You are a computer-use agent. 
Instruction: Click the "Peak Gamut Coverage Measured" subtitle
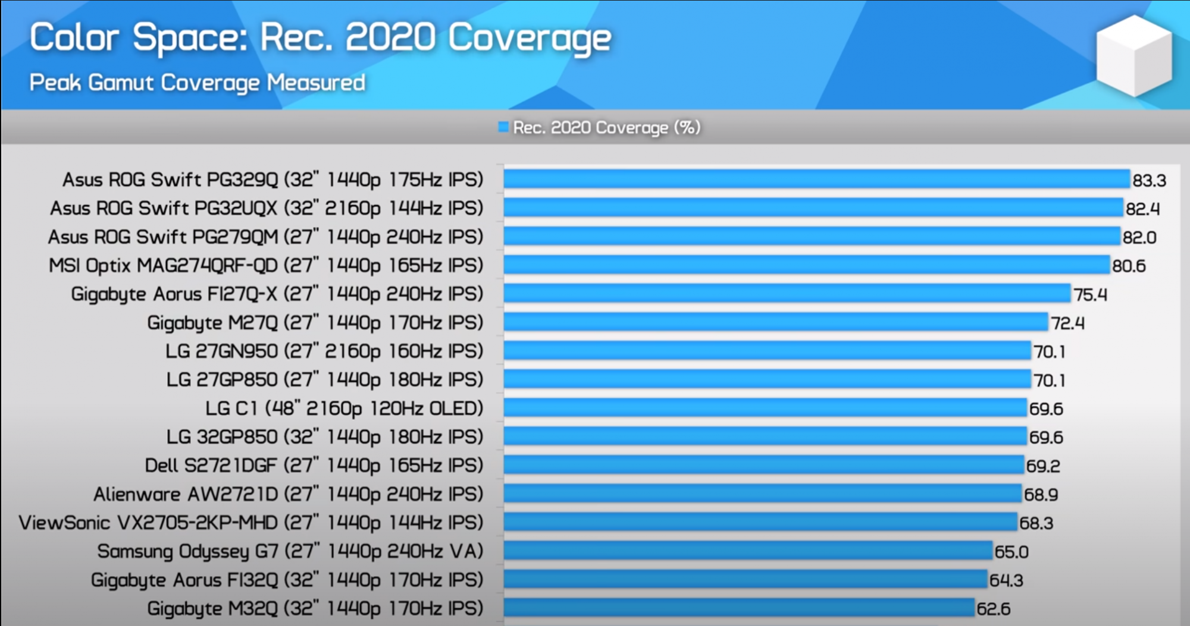[198, 83]
